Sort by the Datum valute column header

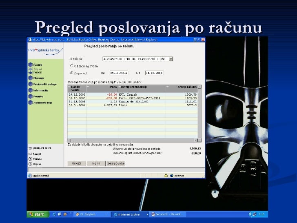pyautogui.click(x=77, y=88)
